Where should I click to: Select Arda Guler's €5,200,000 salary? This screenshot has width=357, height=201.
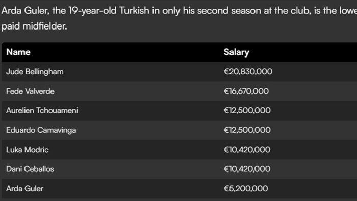pyautogui.click(x=246, y=188)
